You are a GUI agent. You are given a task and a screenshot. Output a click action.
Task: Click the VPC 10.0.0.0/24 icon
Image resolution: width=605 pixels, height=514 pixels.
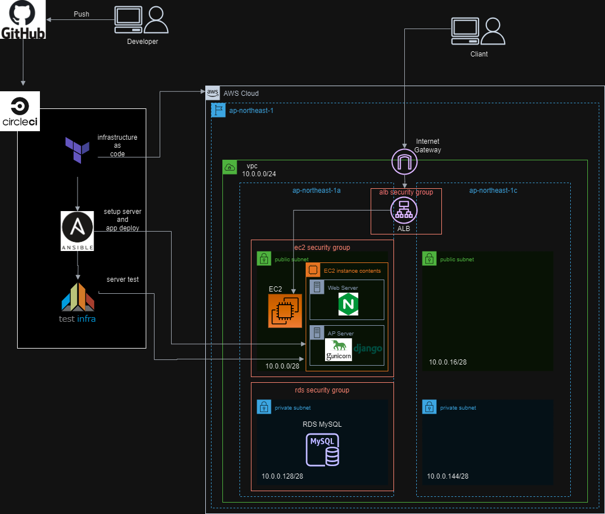pyautogui.click(x=229, y=167)
